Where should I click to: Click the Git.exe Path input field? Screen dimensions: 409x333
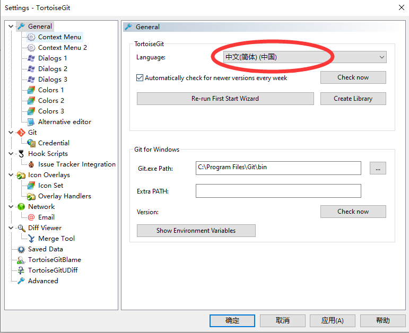click(279, 168)
